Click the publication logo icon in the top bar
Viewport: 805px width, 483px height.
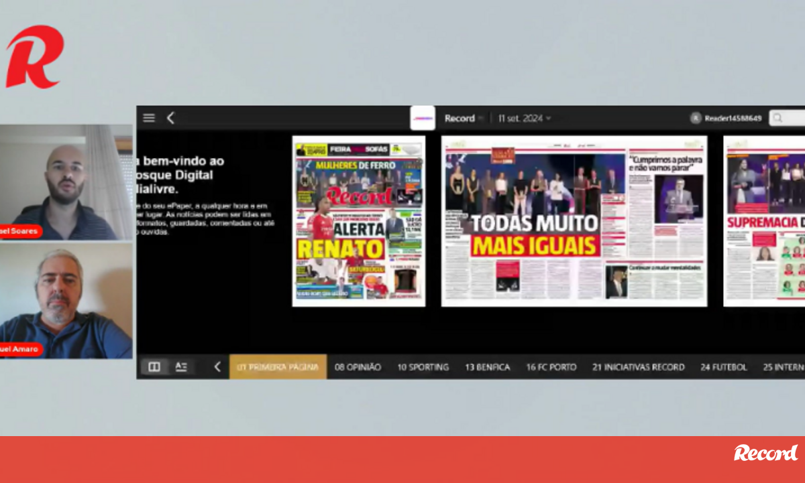423,119
